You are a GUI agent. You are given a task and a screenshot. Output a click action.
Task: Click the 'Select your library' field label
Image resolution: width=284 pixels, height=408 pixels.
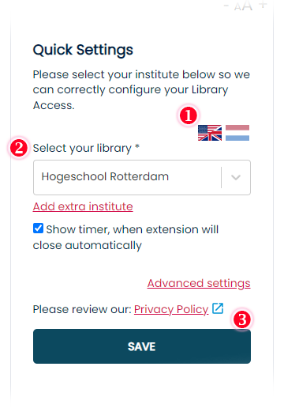coord(86,149)
